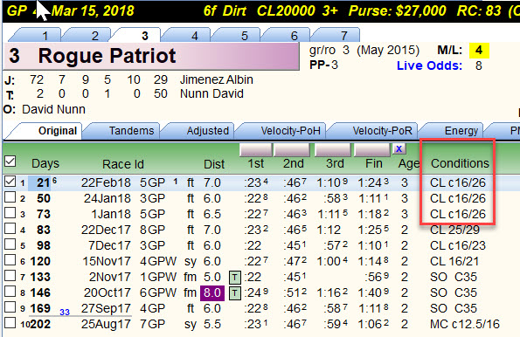Viewport: 520px width, 337px height.
Task: Click the 202 days value in last row
Action: [x=40, y=324]
